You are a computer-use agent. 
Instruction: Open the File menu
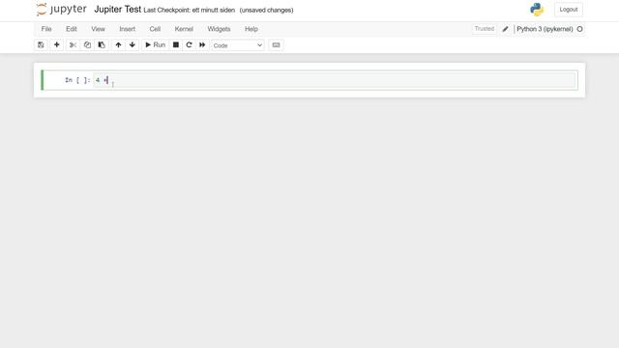[46, 29]
